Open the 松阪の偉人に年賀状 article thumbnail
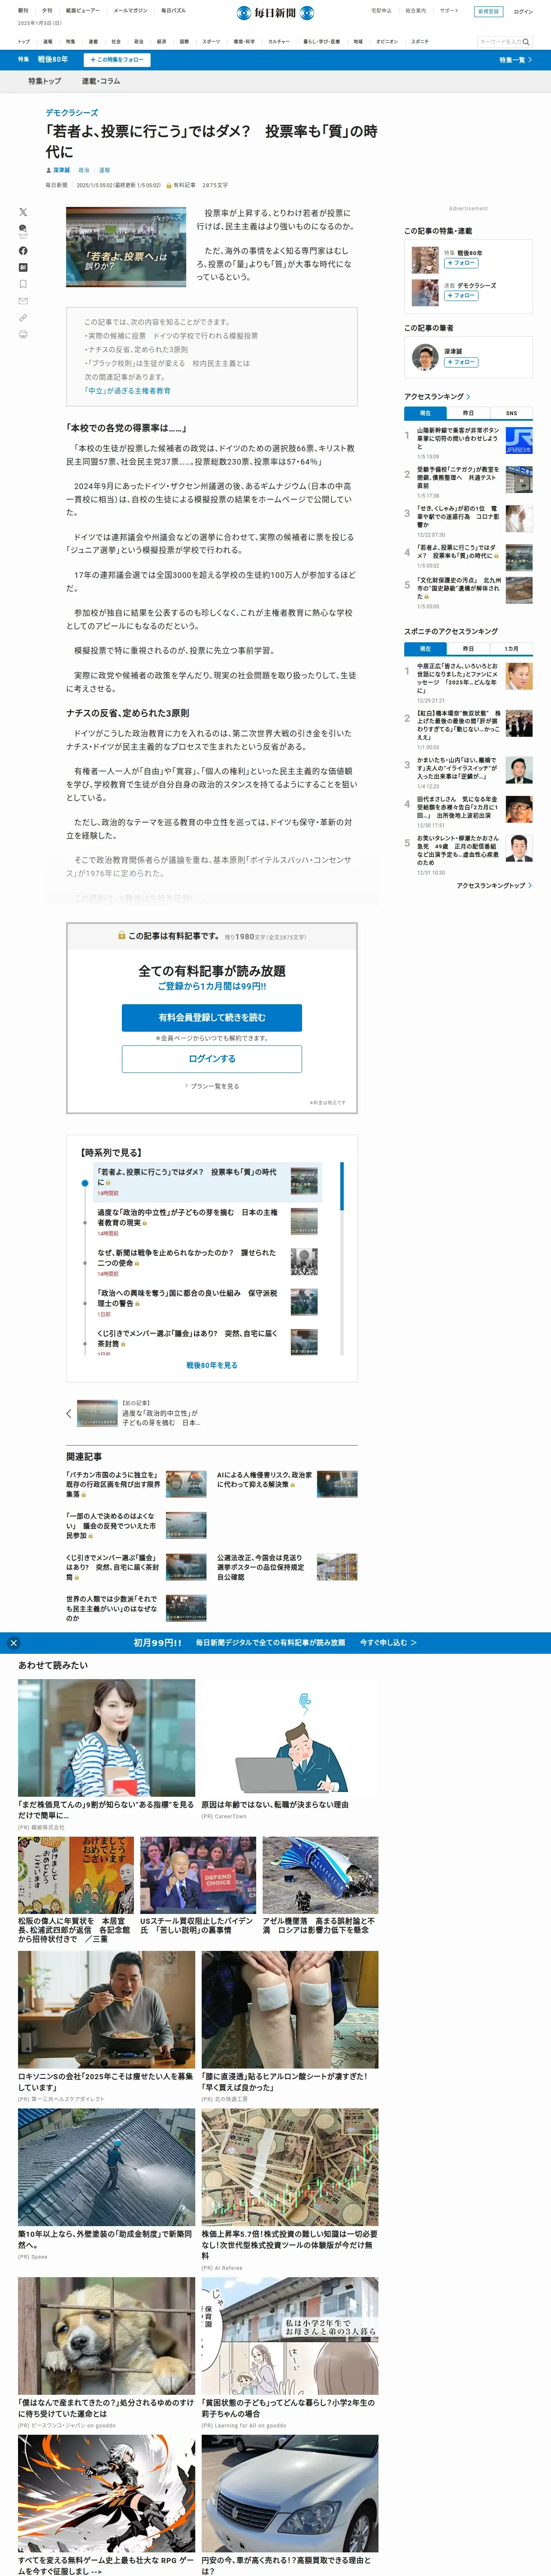 click(x=75, y=1874)
